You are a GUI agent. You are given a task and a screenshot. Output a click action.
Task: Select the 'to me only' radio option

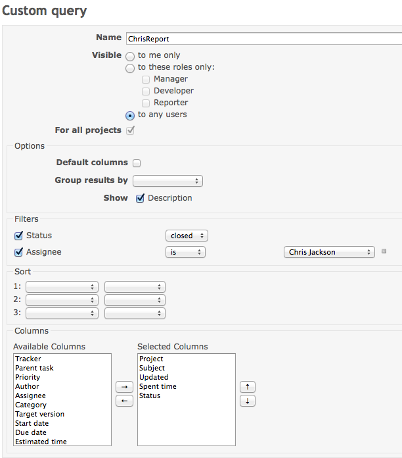coord(130,56)
